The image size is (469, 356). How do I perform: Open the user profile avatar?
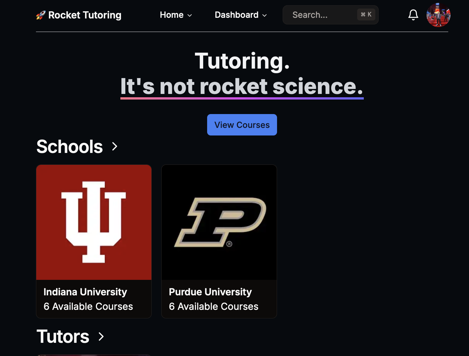pyautogui.click(x=438, y=15)
